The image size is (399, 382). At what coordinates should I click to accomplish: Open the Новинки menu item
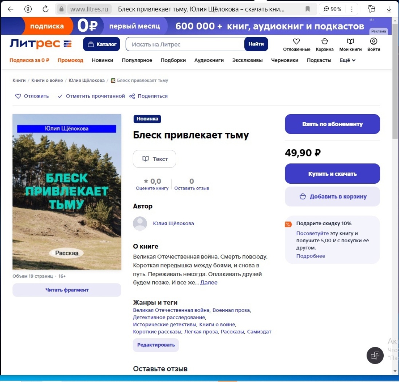click(x=102, y=60)
